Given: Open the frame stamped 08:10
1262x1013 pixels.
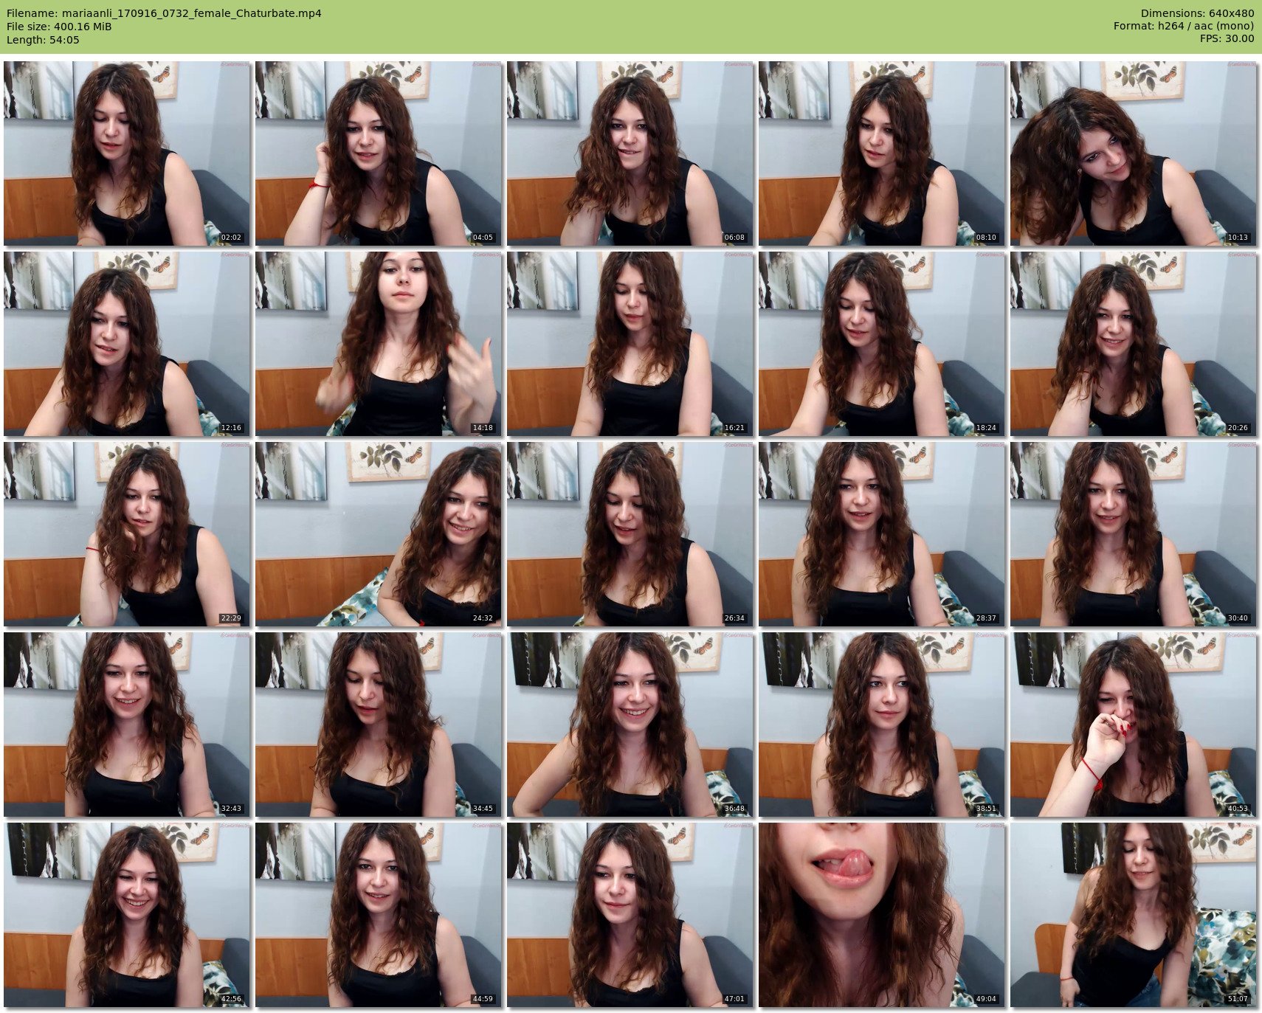Looking at the screenshot, I should point(882,153).
